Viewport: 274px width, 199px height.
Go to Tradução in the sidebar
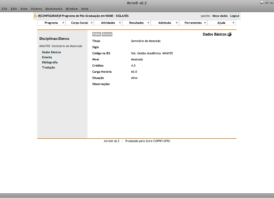[48, 67]
